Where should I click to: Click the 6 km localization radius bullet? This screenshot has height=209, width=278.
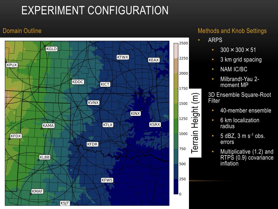240,123
